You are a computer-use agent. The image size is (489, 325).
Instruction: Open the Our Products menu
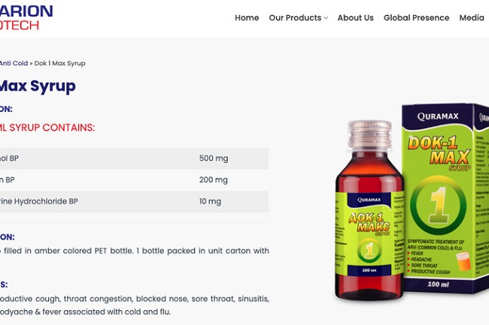pyautogui.click(x=295, y=18)
